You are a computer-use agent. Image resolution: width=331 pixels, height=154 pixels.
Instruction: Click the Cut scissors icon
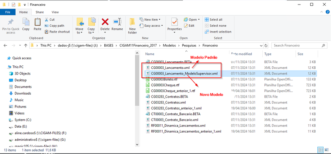click(x=46, y=19)
